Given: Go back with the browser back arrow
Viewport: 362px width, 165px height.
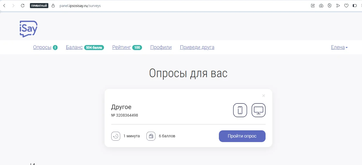Looking at the screenshot, I should point(4,6).
